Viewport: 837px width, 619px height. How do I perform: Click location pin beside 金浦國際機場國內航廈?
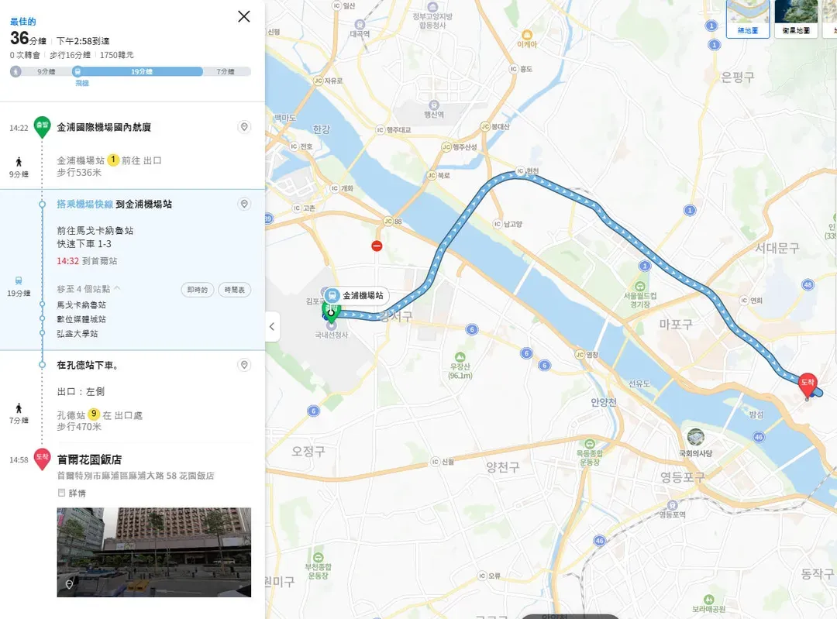(244, 127)
